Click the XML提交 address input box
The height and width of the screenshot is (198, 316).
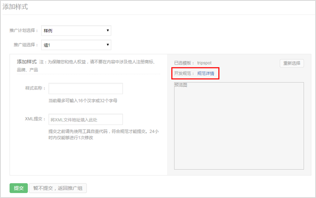tap(85, 119)
